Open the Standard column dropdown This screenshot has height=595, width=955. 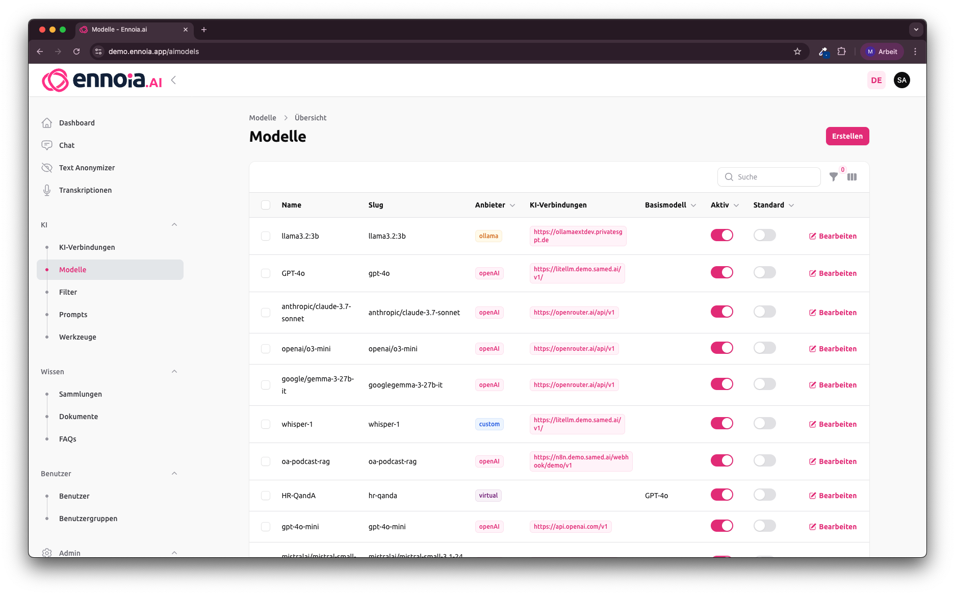tap(791, 205)
